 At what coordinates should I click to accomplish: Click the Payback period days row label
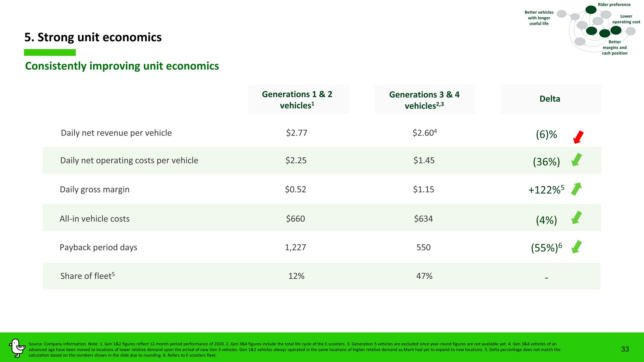pos(98,247)
